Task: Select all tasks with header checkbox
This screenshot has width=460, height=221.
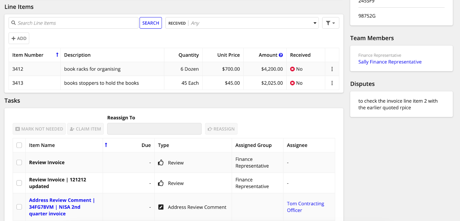Action: coord(19,145)
